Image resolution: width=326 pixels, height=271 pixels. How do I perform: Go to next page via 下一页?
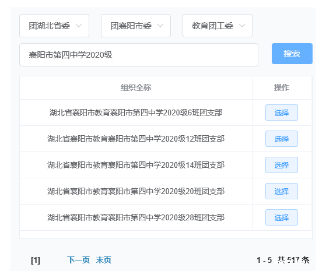(78, 260)
